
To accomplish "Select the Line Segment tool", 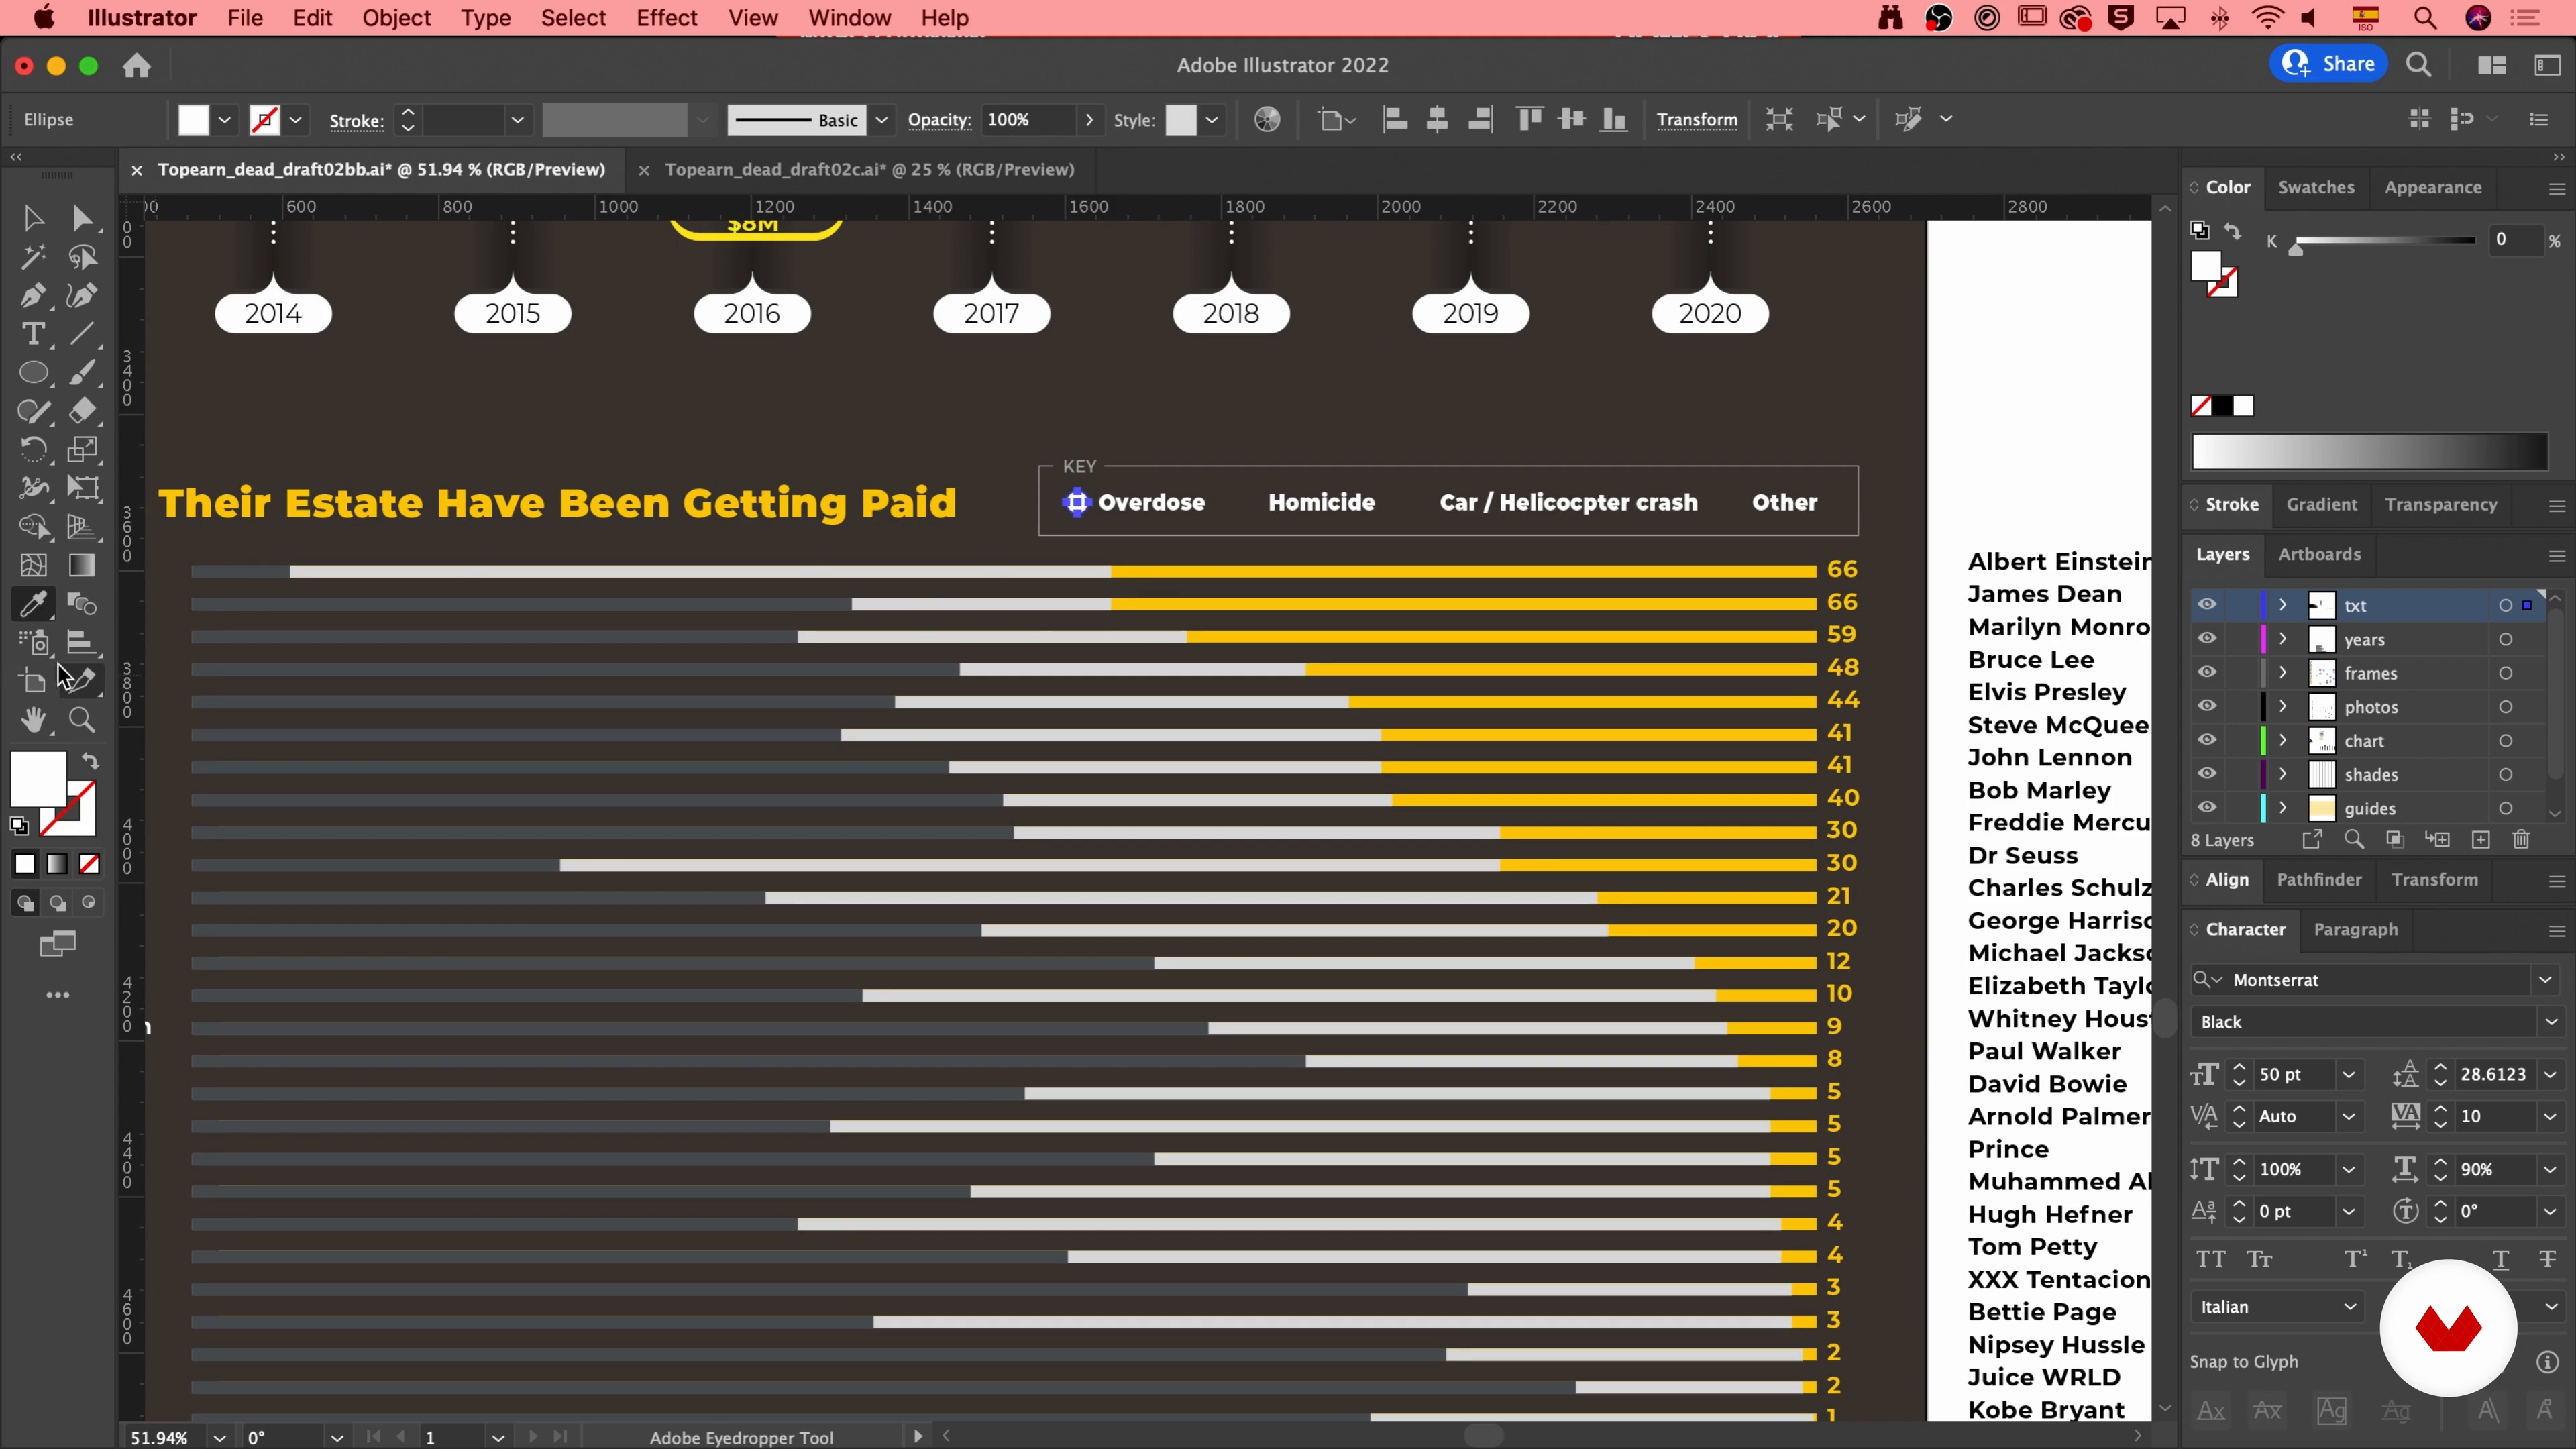I will pos(82,334).
